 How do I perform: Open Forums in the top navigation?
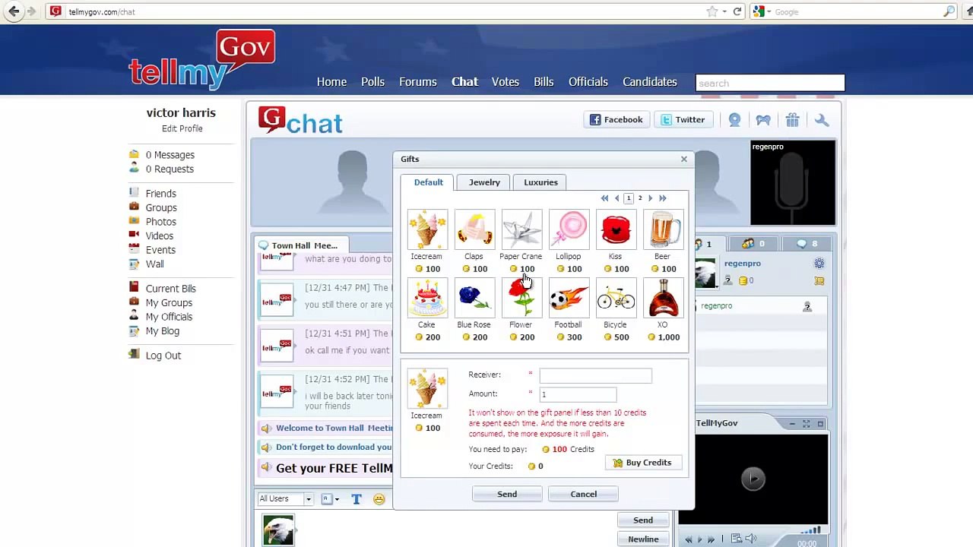click(418, 82)
